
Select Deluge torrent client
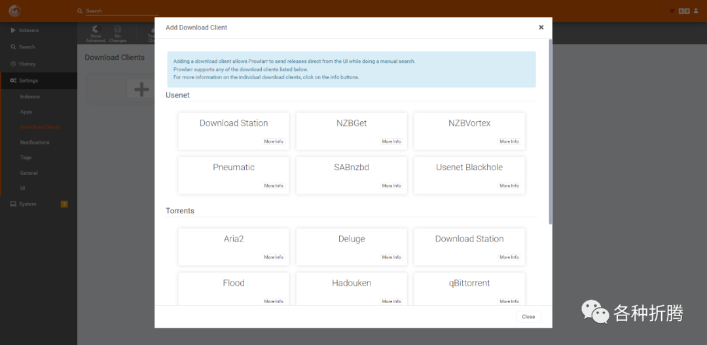click(x=352, y=247)
